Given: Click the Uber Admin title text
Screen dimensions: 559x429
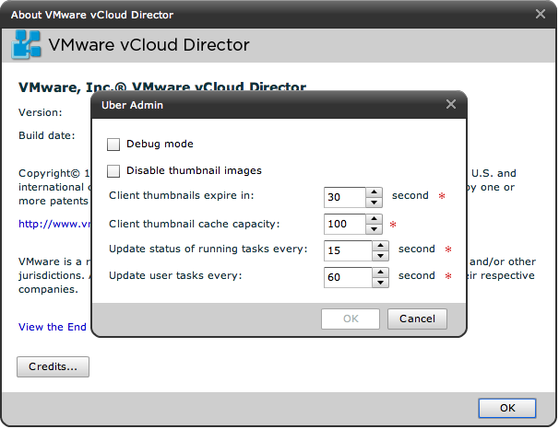Looking at the screenshot, I should pos(132,105).
